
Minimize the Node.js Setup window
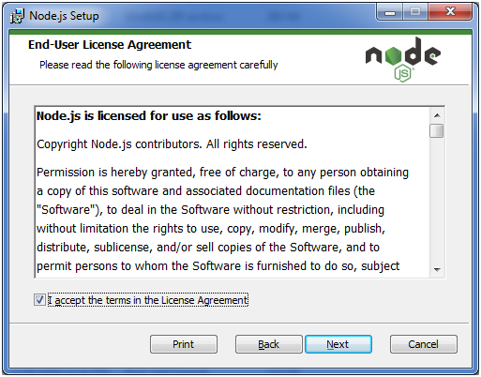click(390, 12)
